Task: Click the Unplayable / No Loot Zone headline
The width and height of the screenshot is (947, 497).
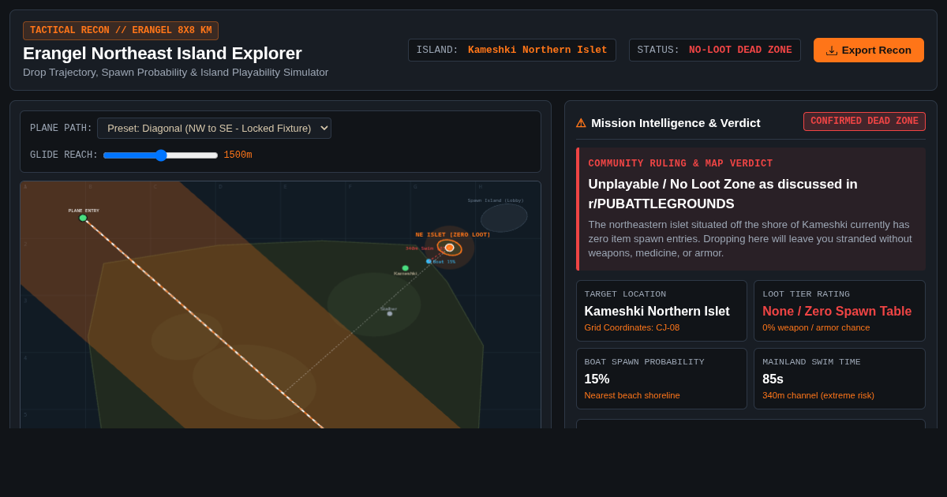Action: (x=723, y=194)
